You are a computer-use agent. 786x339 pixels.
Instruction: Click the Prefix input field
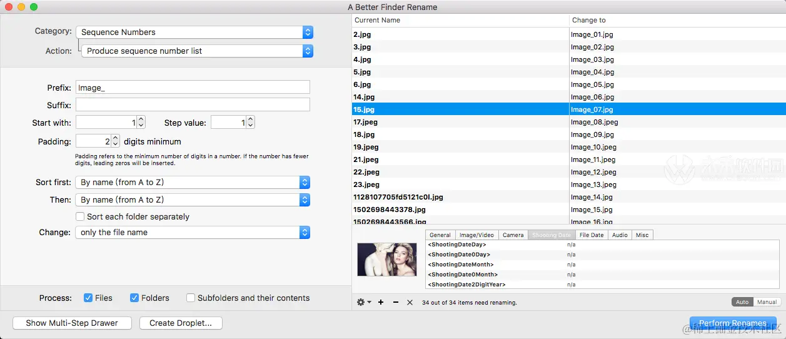[x=193, y=88]
